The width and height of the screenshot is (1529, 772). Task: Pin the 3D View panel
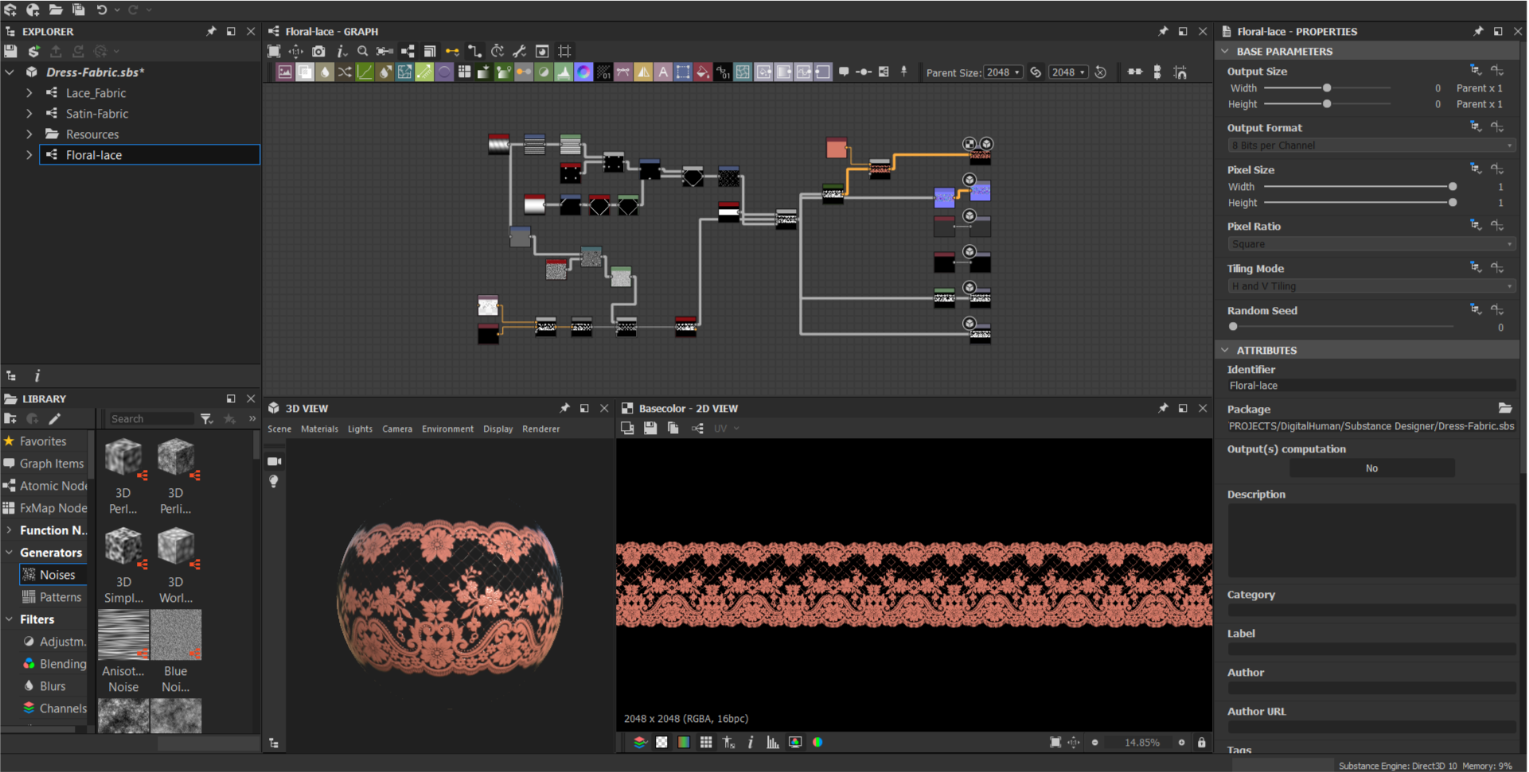(x=564, y=408)
